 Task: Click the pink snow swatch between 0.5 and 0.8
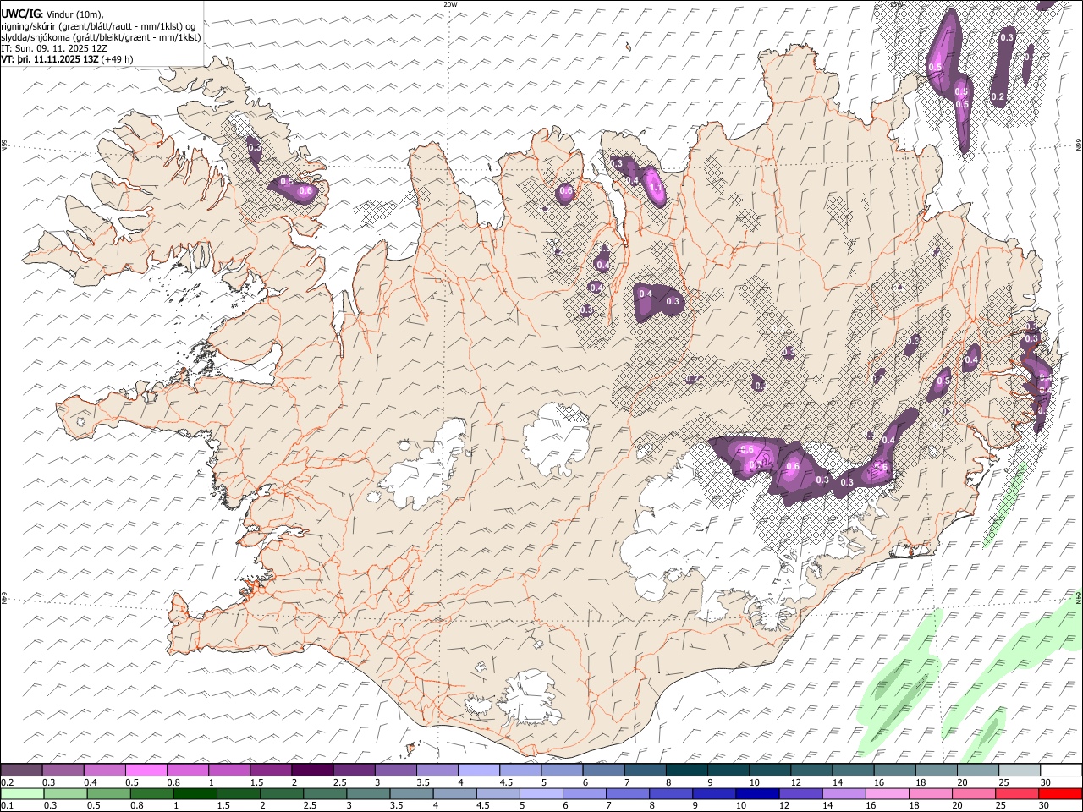tap(146, 770)
